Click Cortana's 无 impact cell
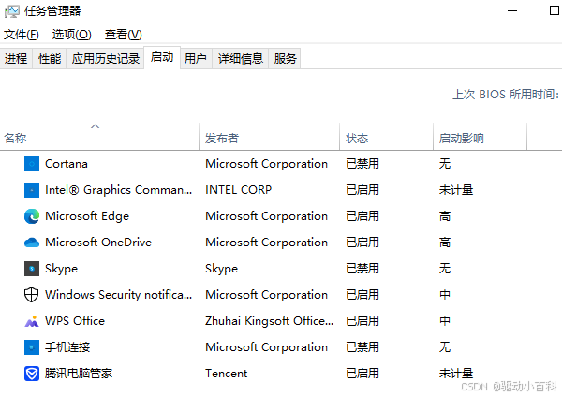 pos(445,164)
